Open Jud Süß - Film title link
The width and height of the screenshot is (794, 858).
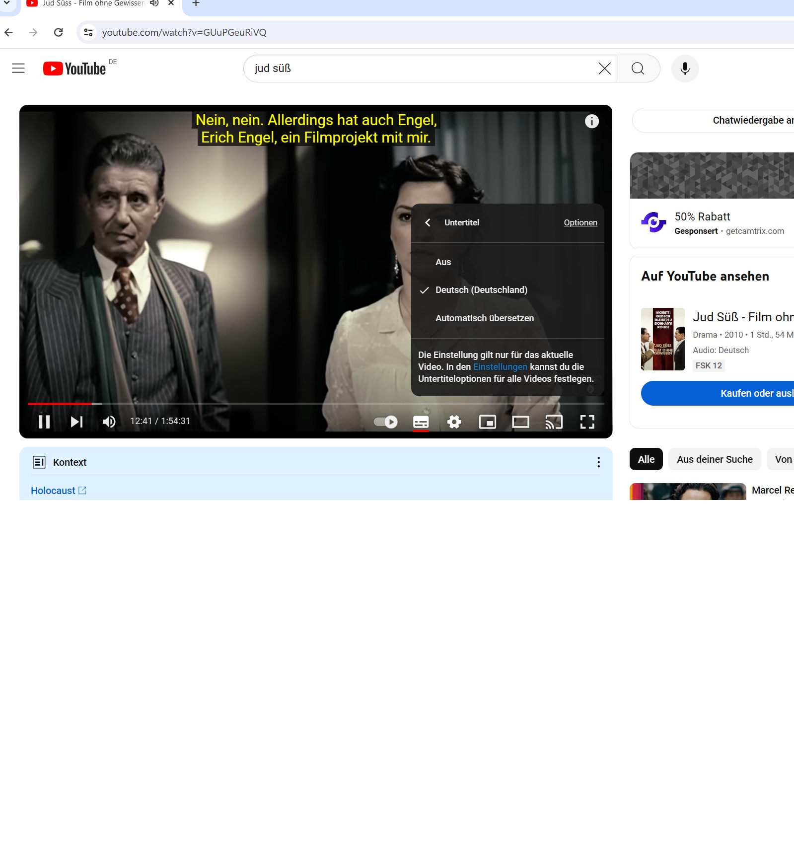[x=743, y=317]
